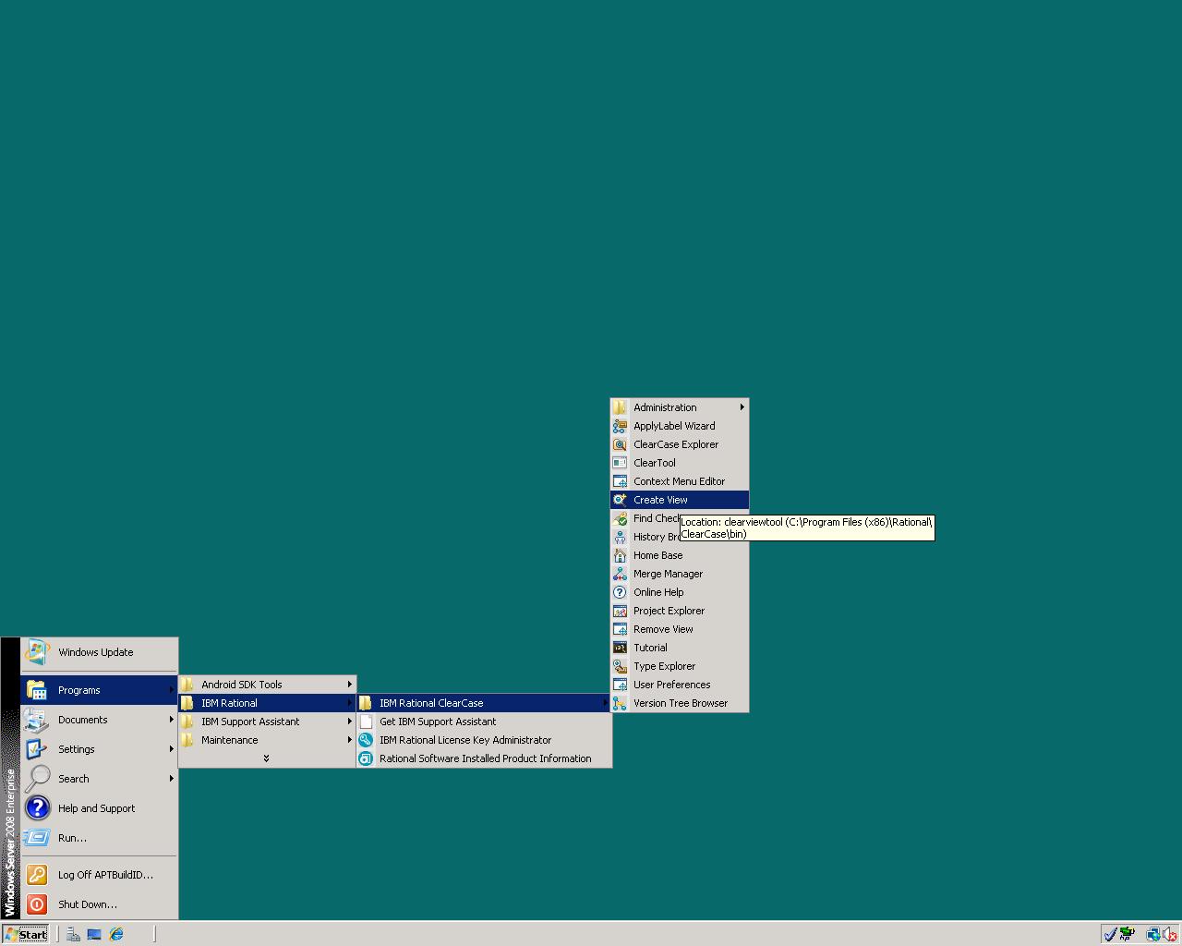The width and height of the screenshot is (1182, 946).
Task: Open the IBM Rational folder menu
Action: point(267,703)
